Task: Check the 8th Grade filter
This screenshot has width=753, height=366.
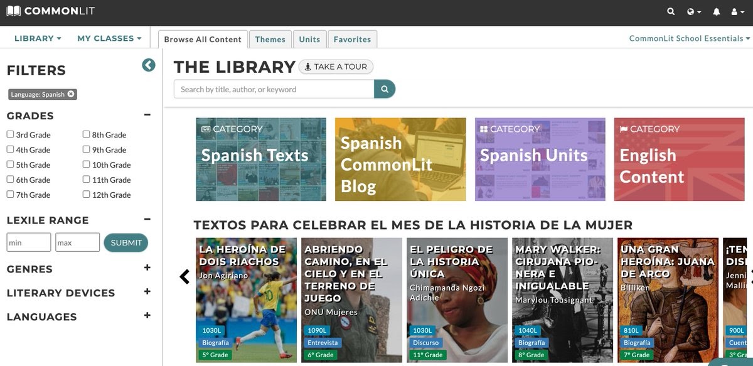Action: 86,134
